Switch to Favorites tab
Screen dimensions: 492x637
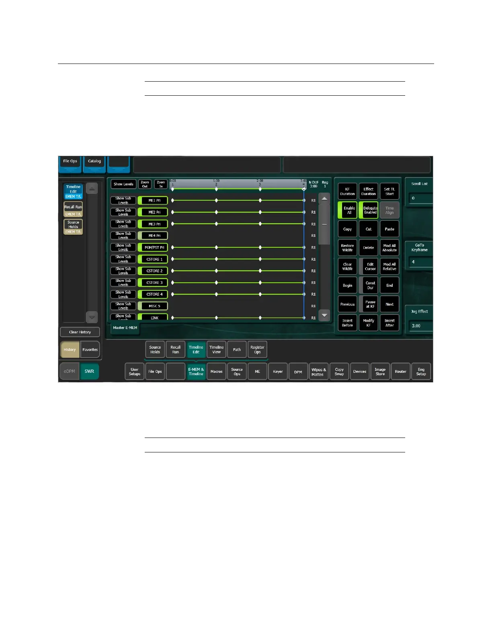point(90,349)
